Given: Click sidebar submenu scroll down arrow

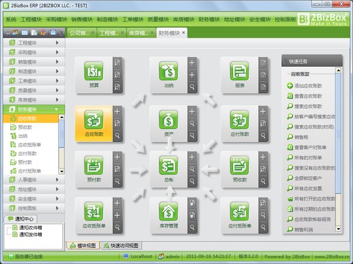Looking at the screenshot, I should 61,171.
